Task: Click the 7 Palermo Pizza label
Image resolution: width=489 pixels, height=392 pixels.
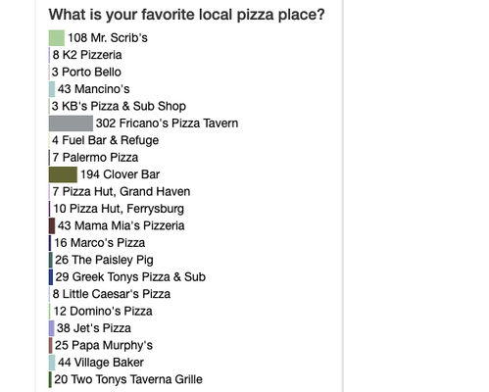Action: [x=95, y=158]
